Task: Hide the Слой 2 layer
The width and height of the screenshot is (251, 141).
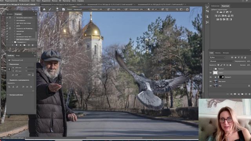Action: click(211, 73)
